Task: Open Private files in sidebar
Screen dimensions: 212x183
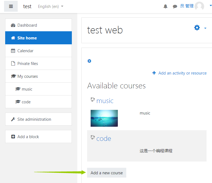Action: (27, 64)
